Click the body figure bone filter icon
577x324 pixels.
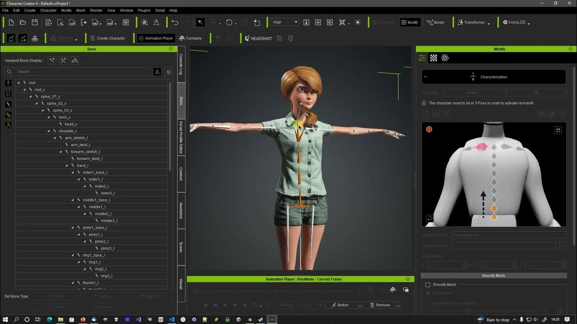point(8,83)
